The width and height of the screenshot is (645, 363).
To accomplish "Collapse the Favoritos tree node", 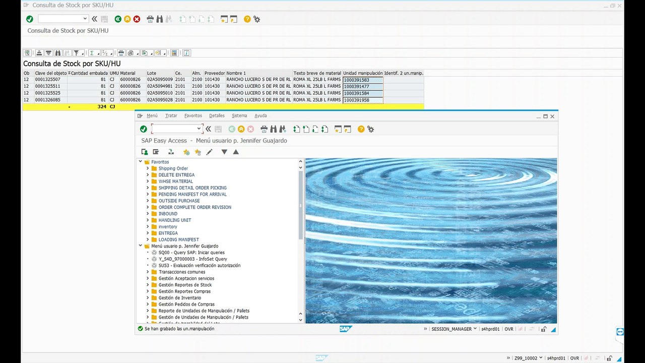I will click(141, 162).
